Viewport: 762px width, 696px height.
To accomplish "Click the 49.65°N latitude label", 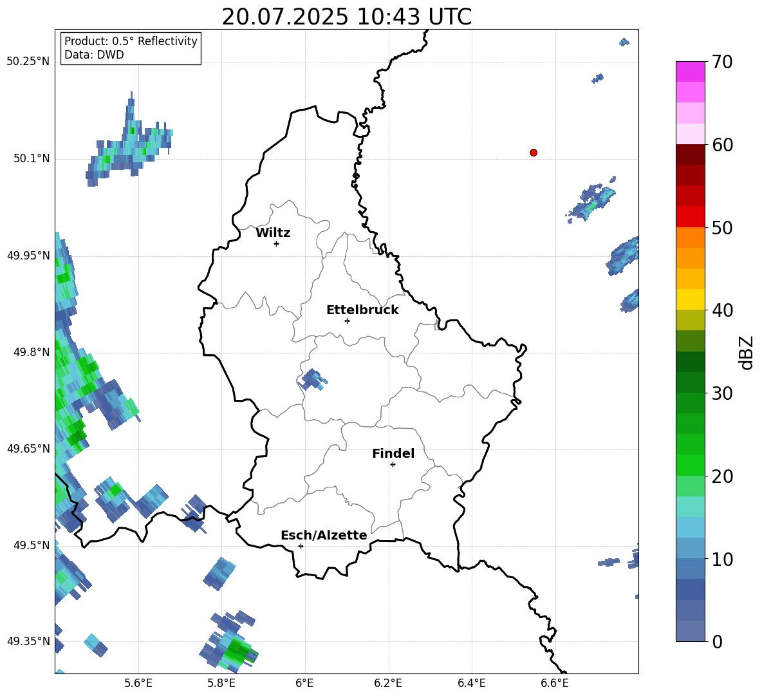I will pyautogui.click(x=28, y=448).
